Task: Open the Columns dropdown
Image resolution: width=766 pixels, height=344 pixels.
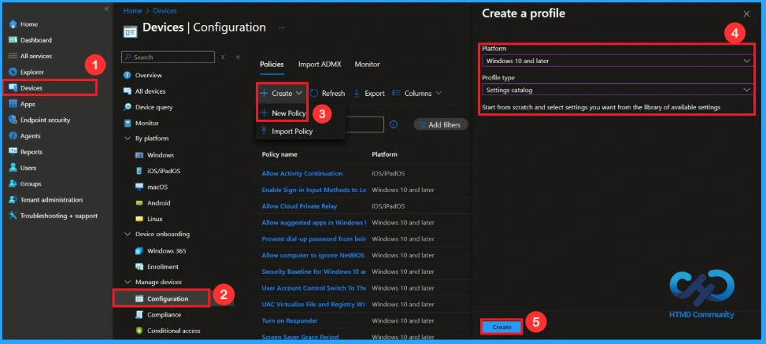Action: pyautogui.click(x=416, y=94)
